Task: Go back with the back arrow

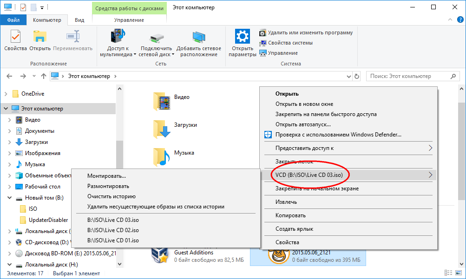Action: [x=9, y=76]
